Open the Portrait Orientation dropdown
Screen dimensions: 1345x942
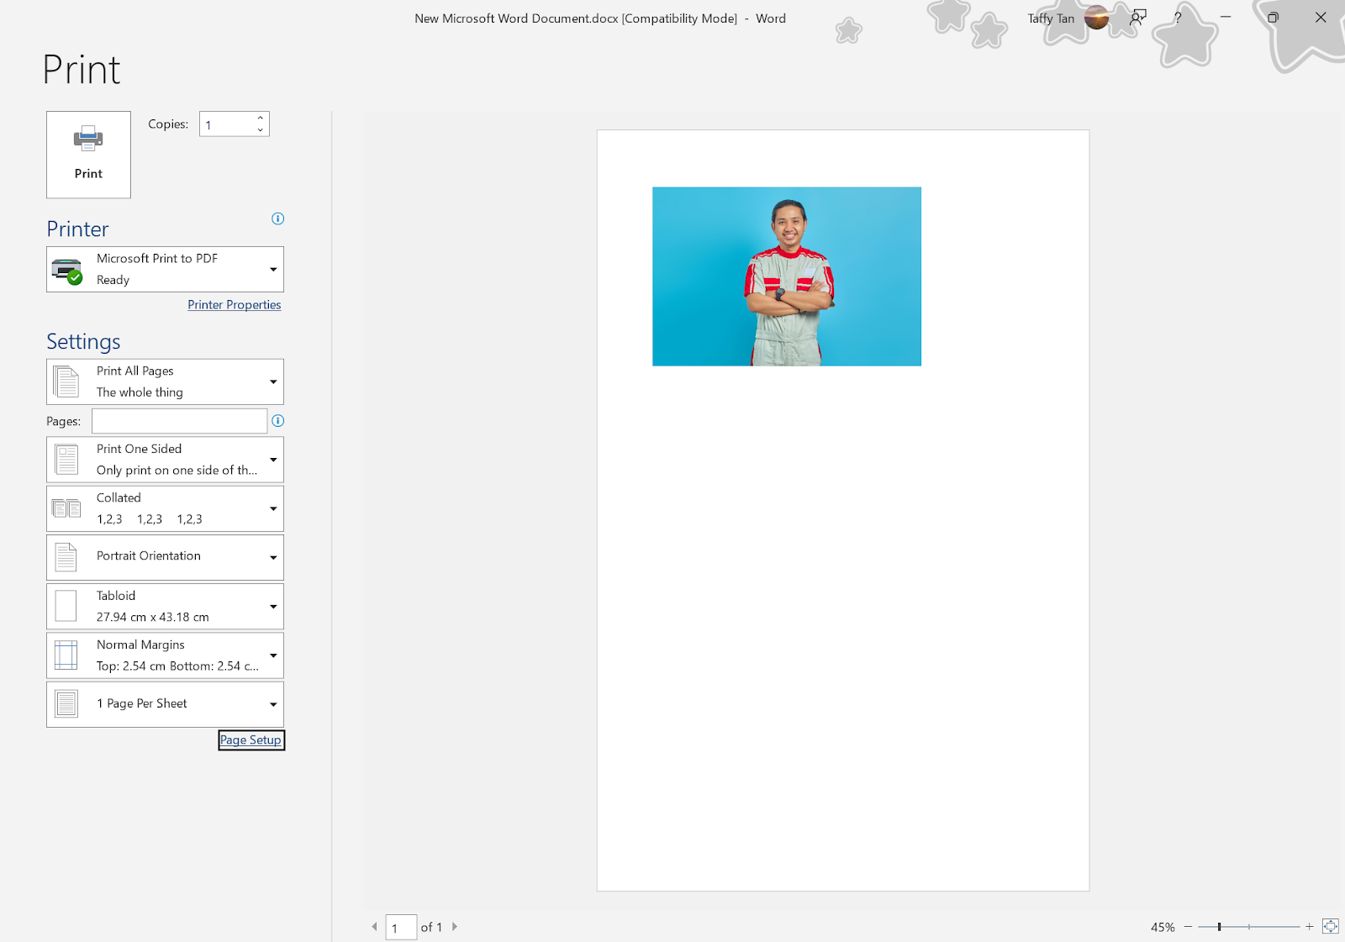(x=165, y=557)
